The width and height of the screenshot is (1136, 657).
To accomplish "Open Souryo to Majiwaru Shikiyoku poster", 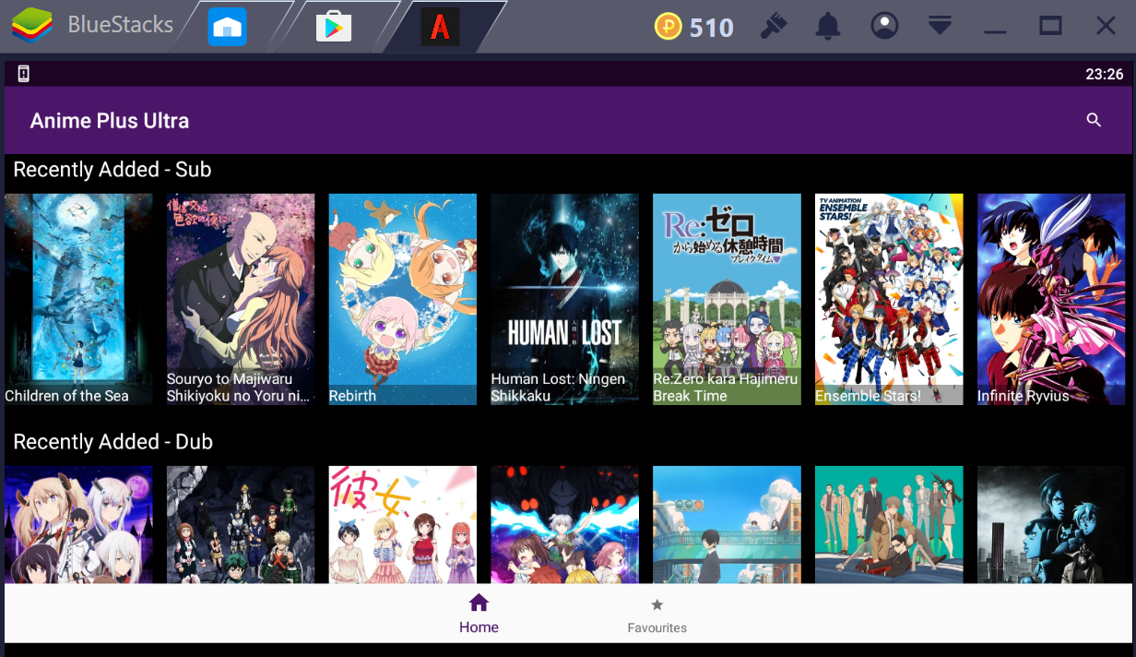I will (241, 299).
